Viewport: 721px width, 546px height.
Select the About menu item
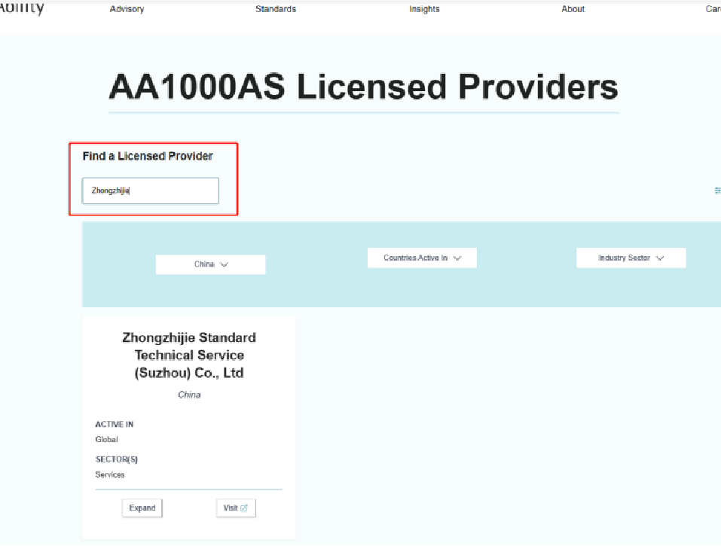click(x=573, y=9)
